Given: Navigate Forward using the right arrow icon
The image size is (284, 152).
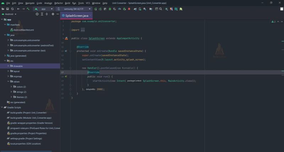Looking at the screenshot, I should click(23, 9).
